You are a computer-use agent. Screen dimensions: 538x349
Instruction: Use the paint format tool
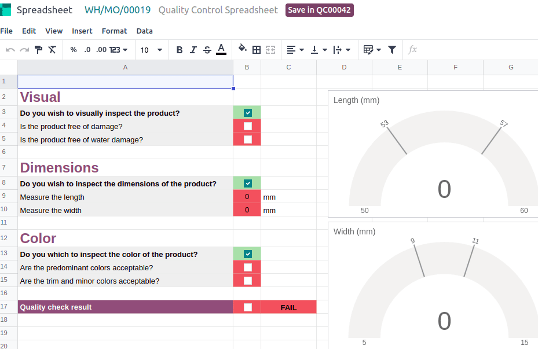click(x=38, y=50)
